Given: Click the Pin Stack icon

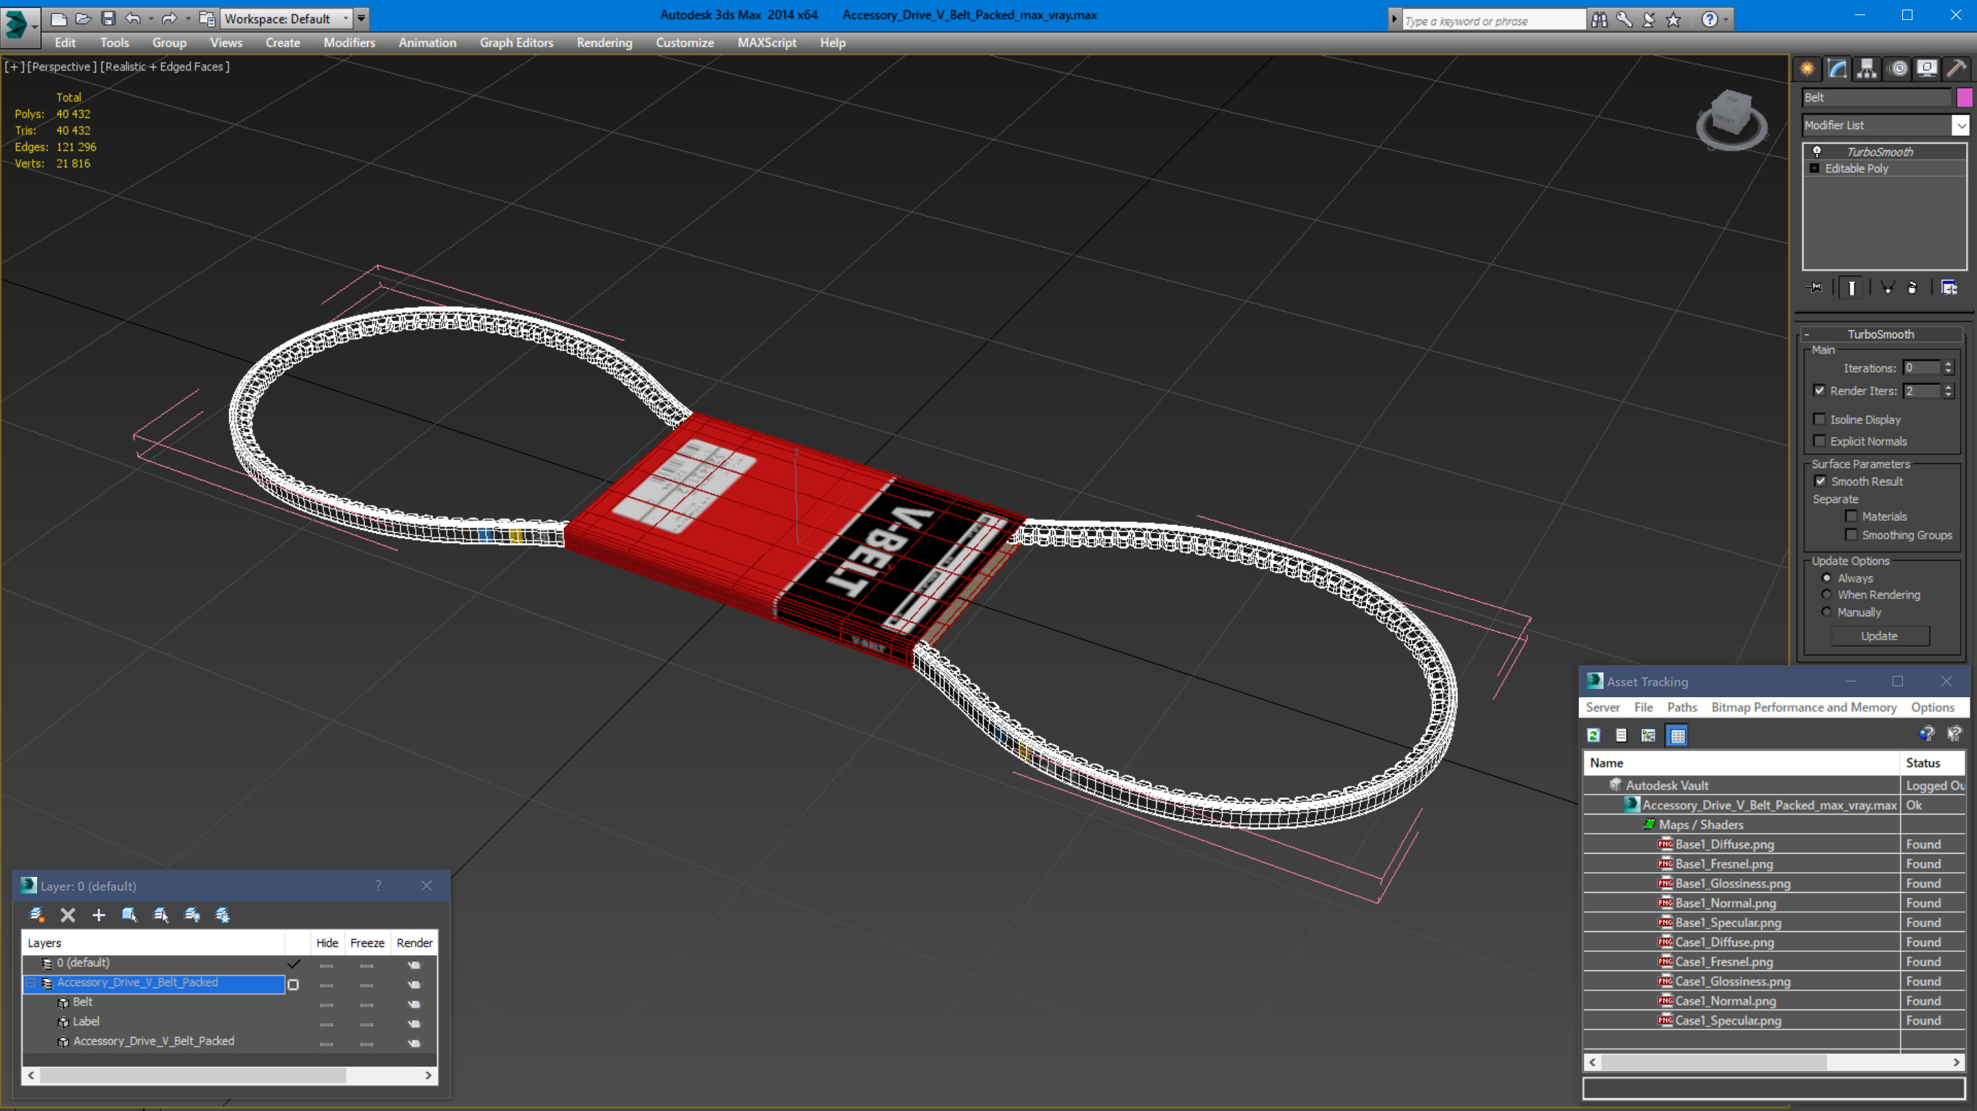Looking at the screenshot, I should (1816, 288).
